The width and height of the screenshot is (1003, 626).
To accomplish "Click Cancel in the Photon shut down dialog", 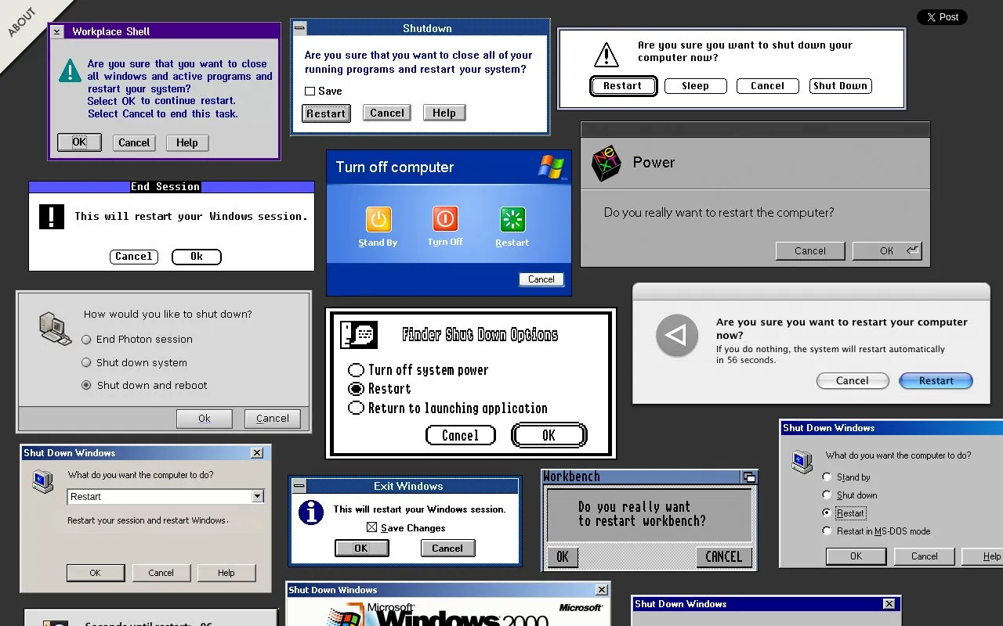I will [x=273, y=419].
